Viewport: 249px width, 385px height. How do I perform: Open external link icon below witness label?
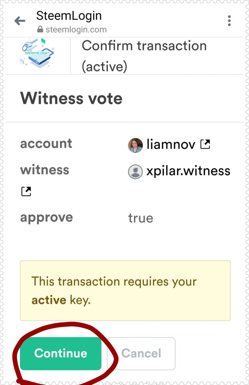26,192
